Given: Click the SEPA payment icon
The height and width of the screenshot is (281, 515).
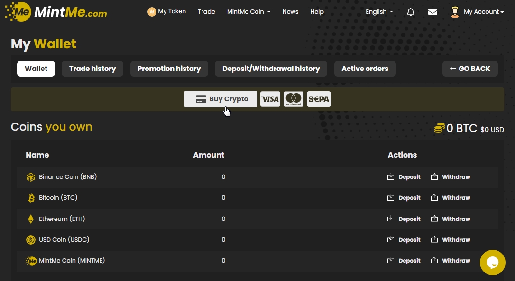Looking at the screenshot, I should (x=319, y=99).
